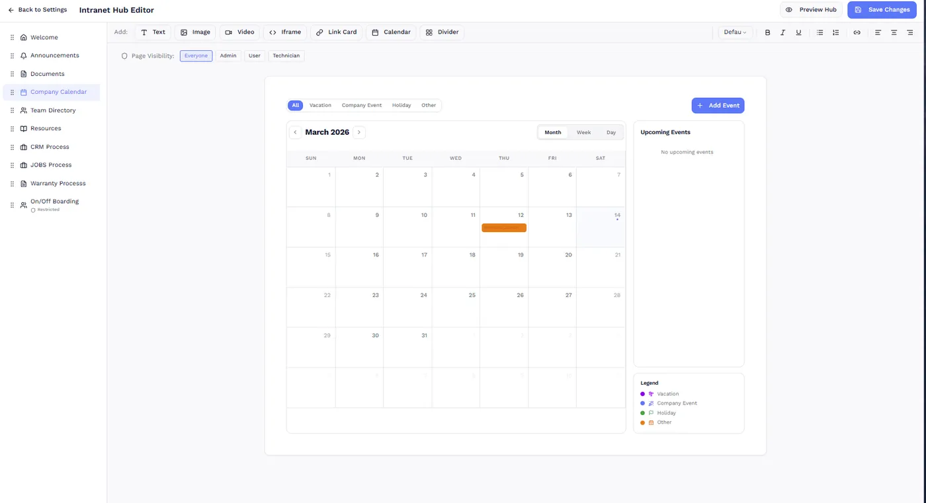This screenshot has height=503, width=926.
Task: Go to the previous month
Action: (x=295, y=132)
